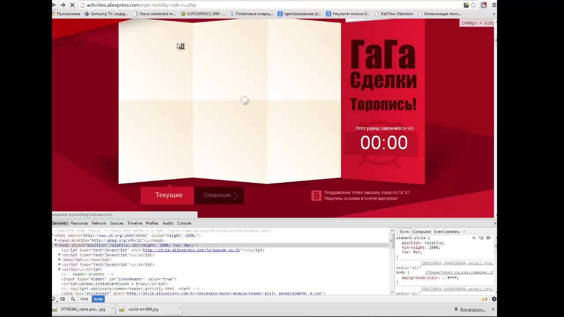This screenshot has width=564, height=317.
Task: Select the body breadcrumb
Action: 98,299
